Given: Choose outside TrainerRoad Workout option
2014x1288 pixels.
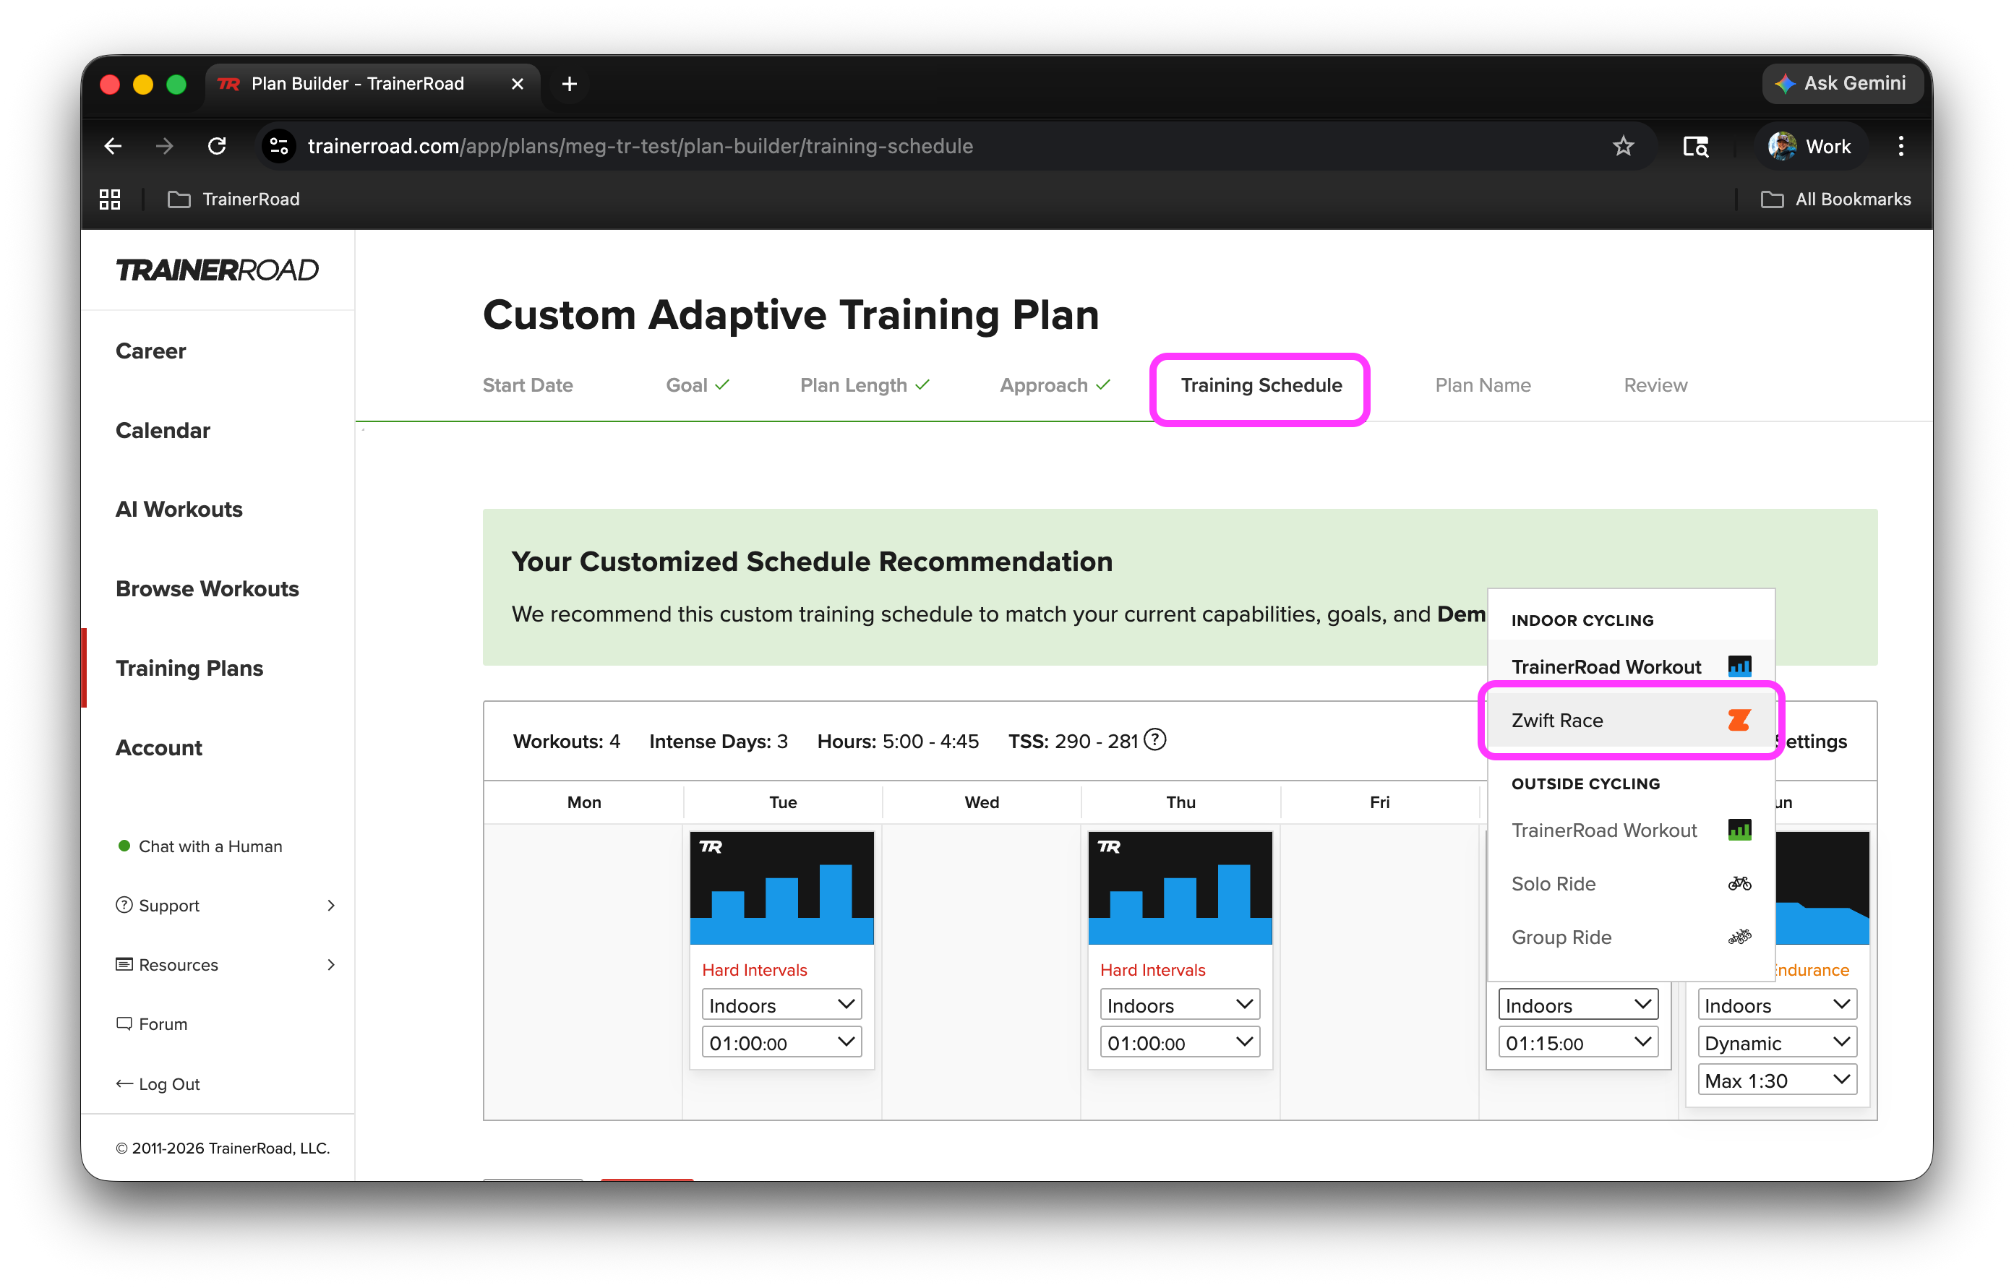Looking at the screenshot, I should tap(1631, 830).
